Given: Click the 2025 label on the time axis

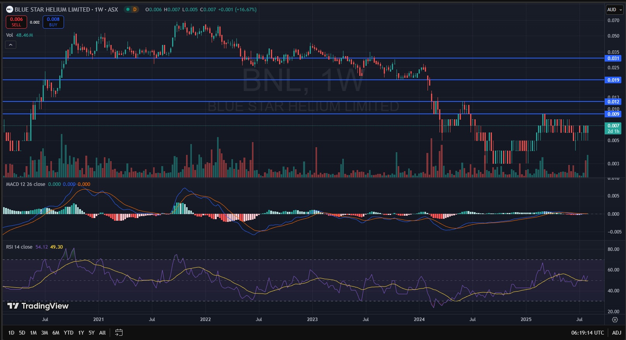Looking at the screenshot, I should tap(526, 319).
